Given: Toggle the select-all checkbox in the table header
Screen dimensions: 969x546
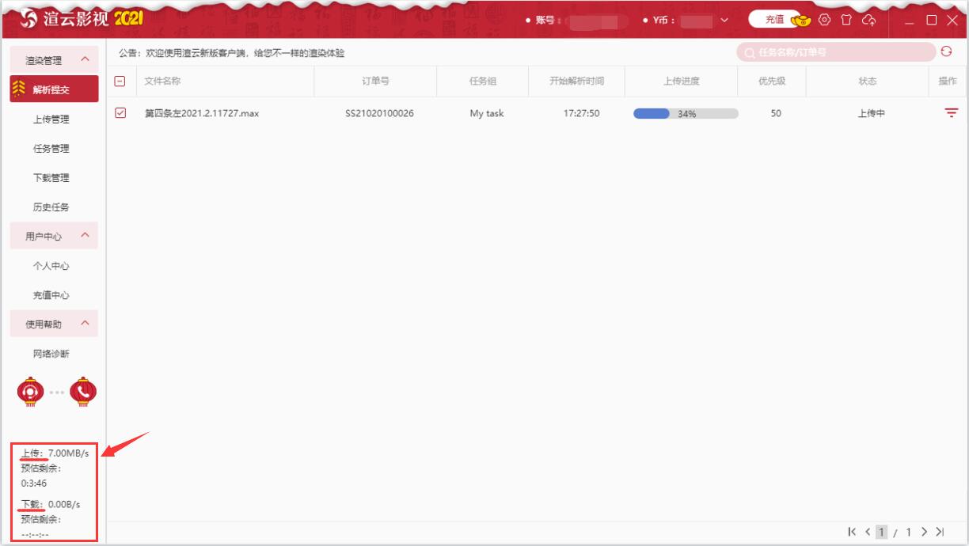Looking at the screenshot, I should (120, 81).
